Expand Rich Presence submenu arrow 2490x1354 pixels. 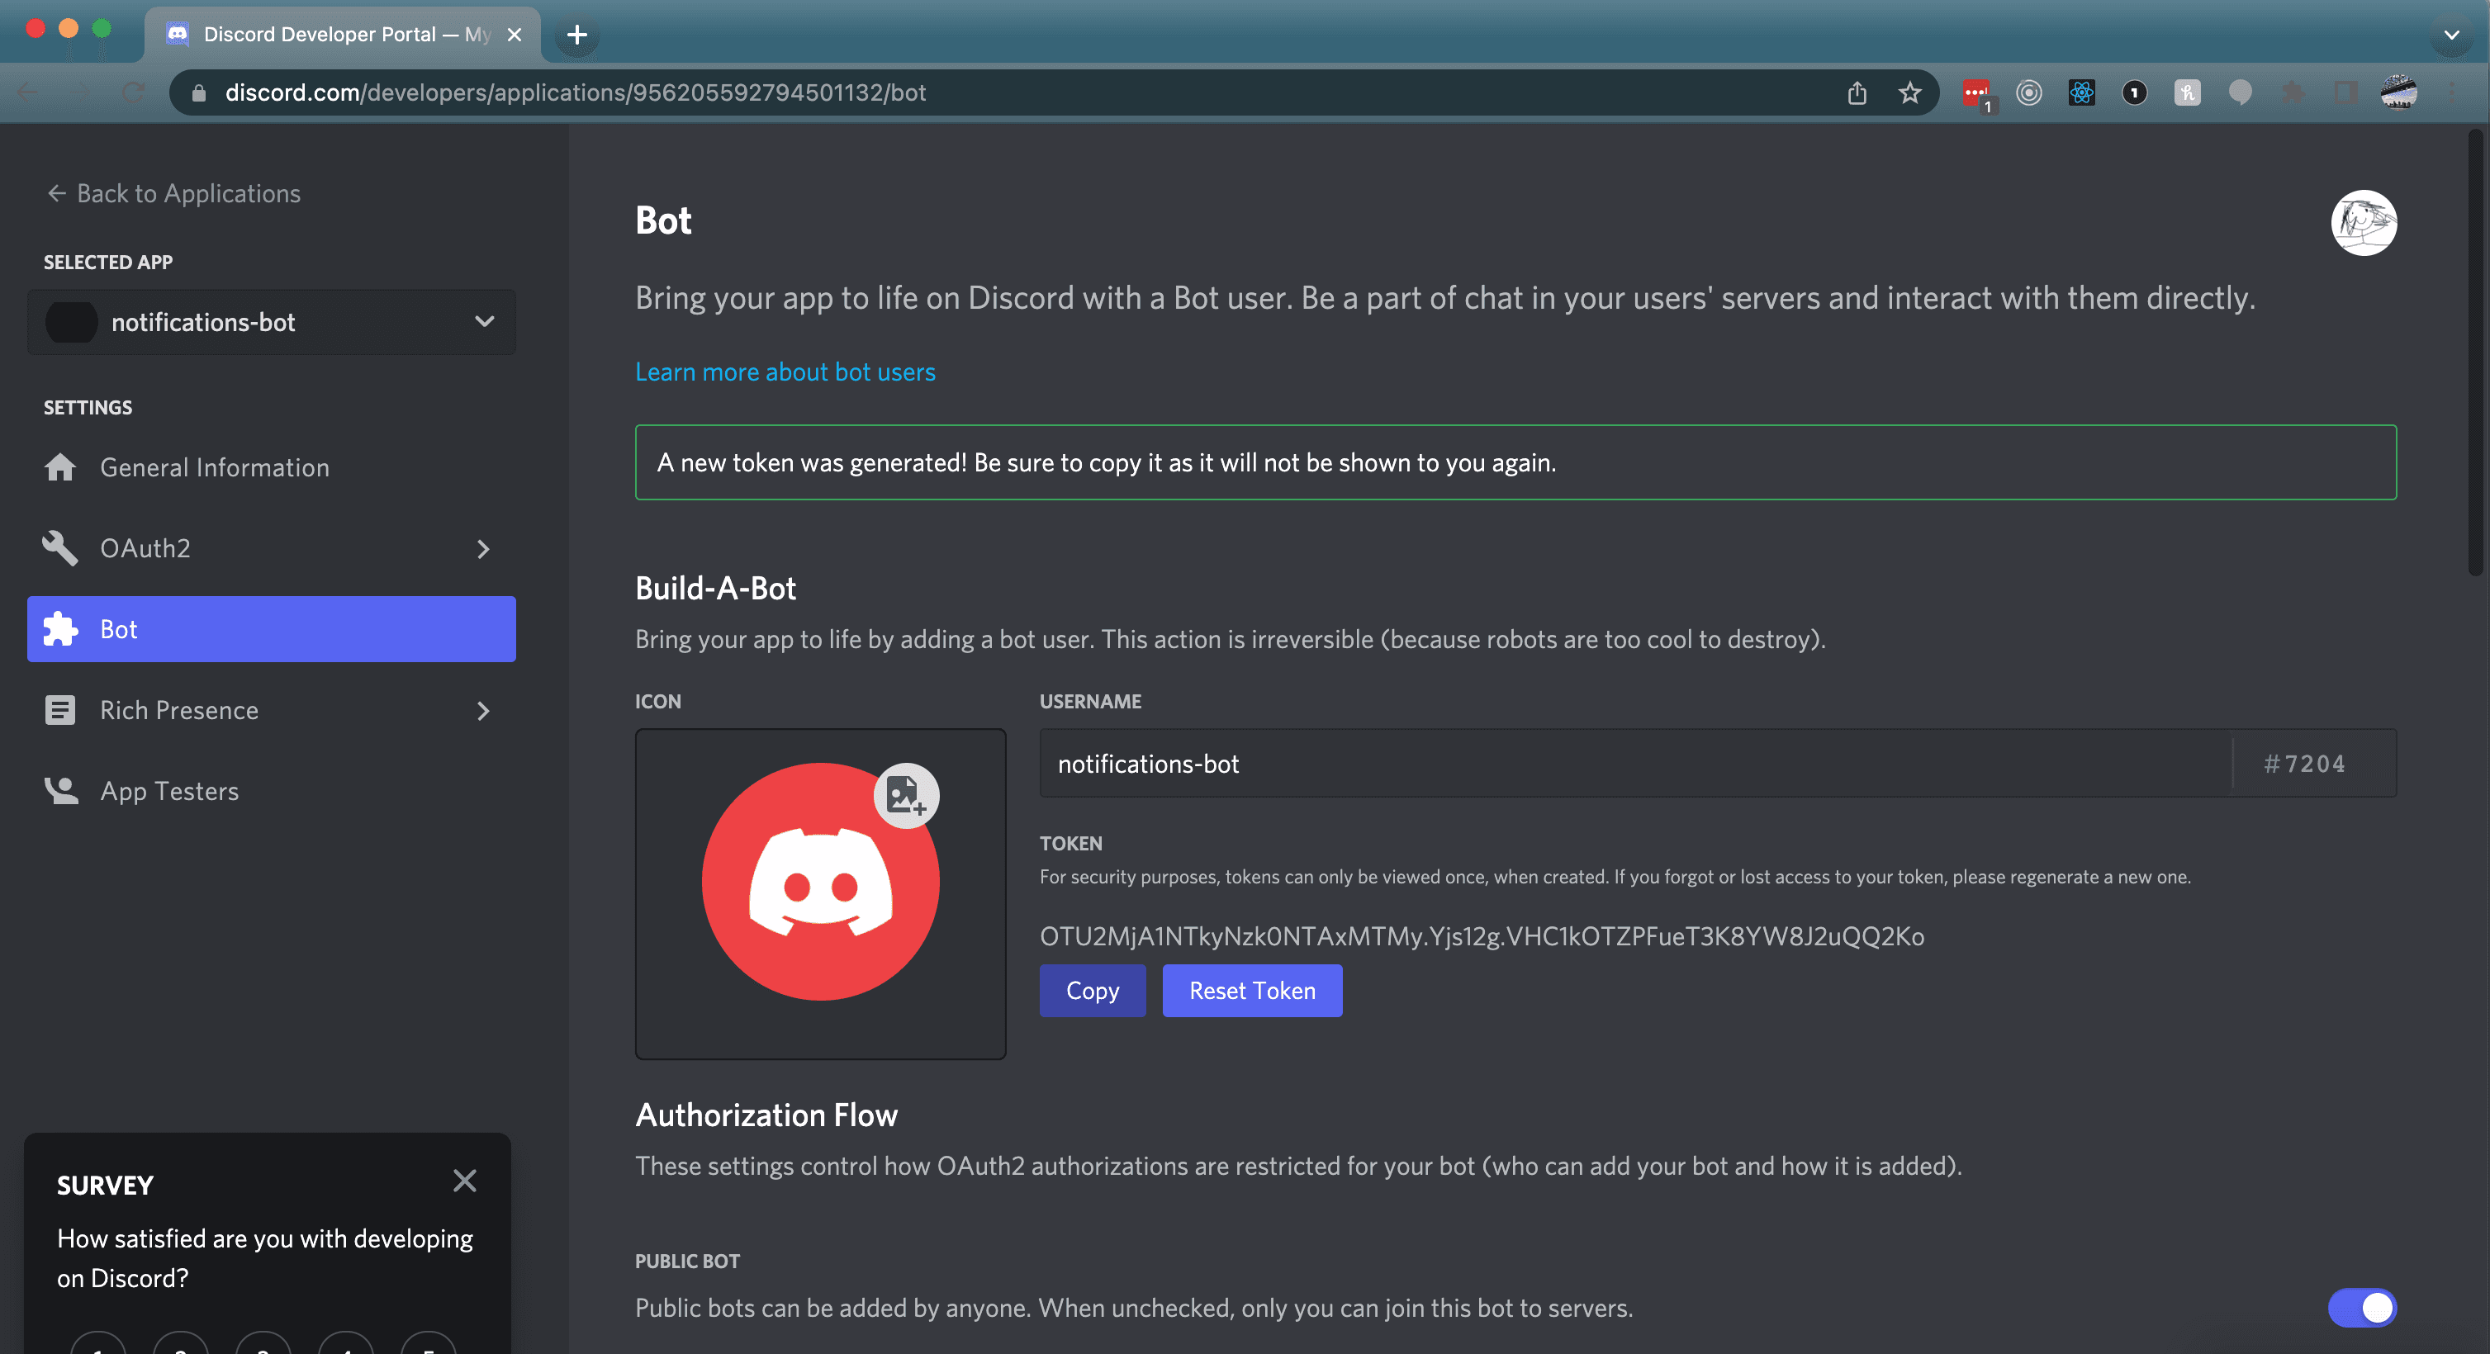coord(481,712)
